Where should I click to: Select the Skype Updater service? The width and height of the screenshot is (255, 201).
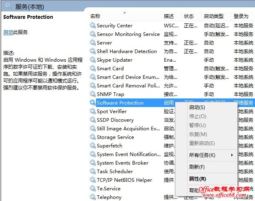click(x=172, y=60)
